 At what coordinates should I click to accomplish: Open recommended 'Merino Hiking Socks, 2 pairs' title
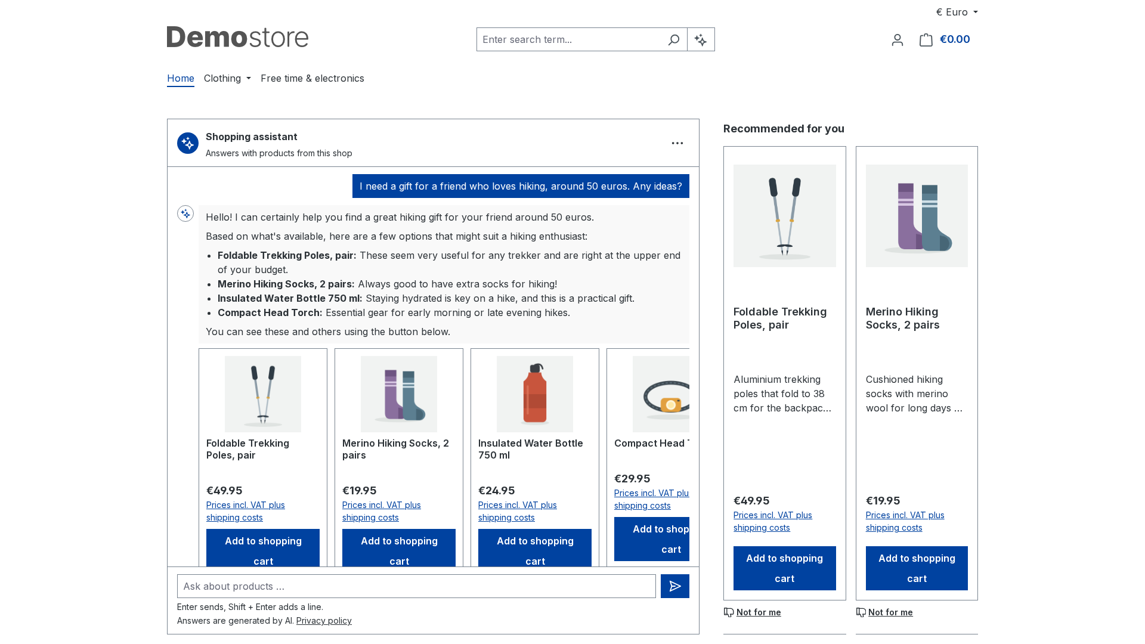tap(903, 318)
